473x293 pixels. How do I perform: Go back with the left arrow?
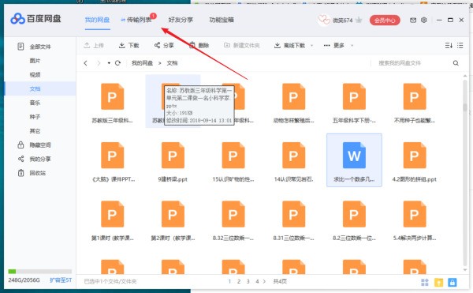click(86, 63)
